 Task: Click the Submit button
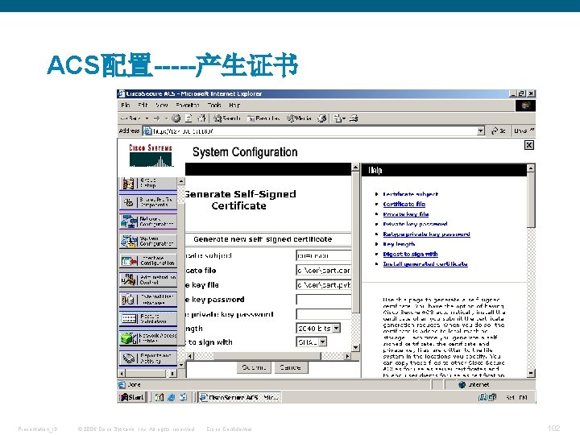pyautogui.click(x=254, y=367)
